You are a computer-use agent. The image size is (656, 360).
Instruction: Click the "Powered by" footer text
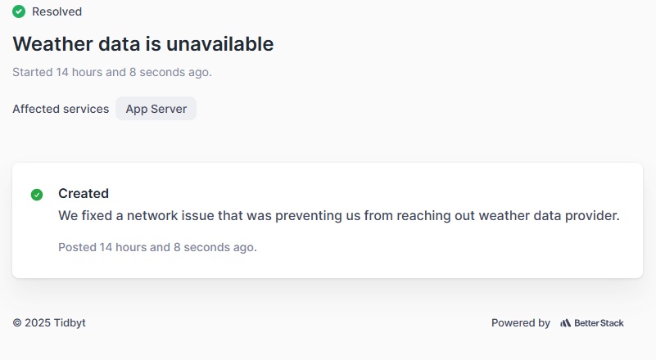pyautogui.click(x=521, y=323)
